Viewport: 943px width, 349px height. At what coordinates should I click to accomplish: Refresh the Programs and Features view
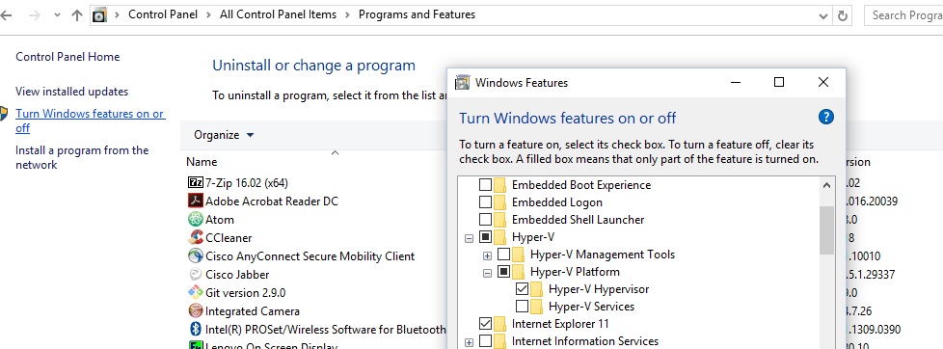pos(843,15)
